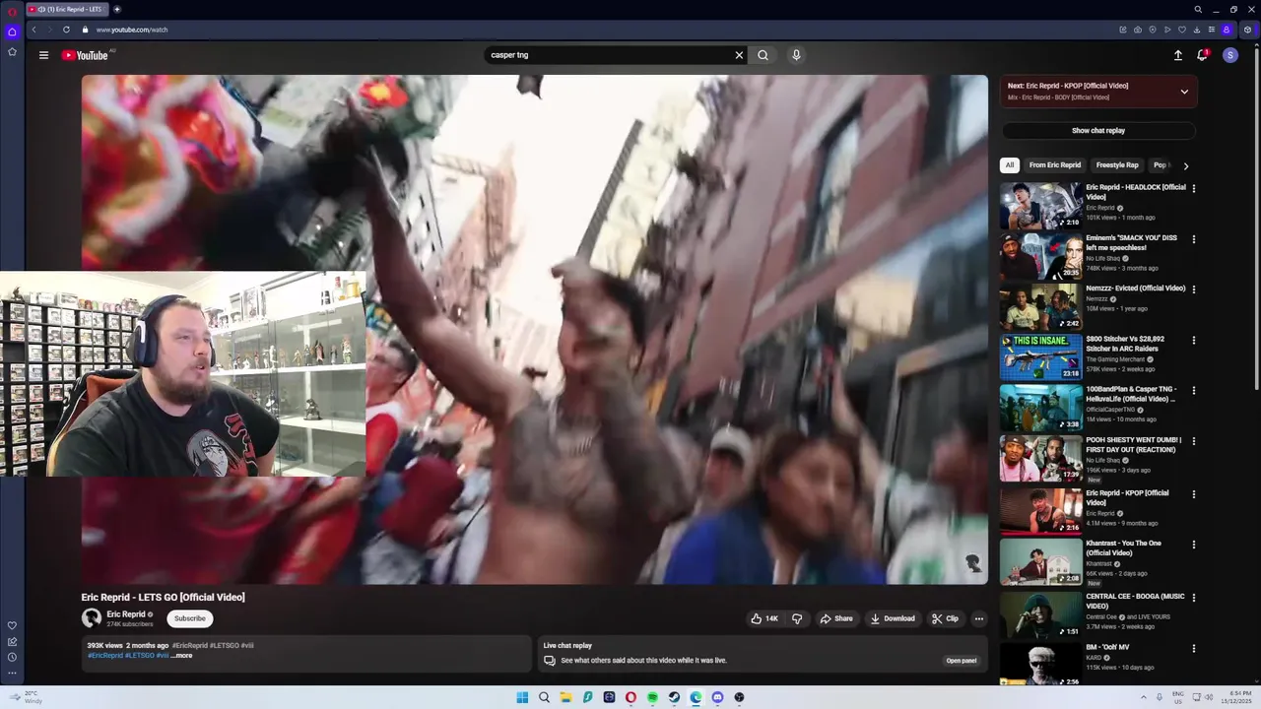Show chat replay

tap(1098, 130)
